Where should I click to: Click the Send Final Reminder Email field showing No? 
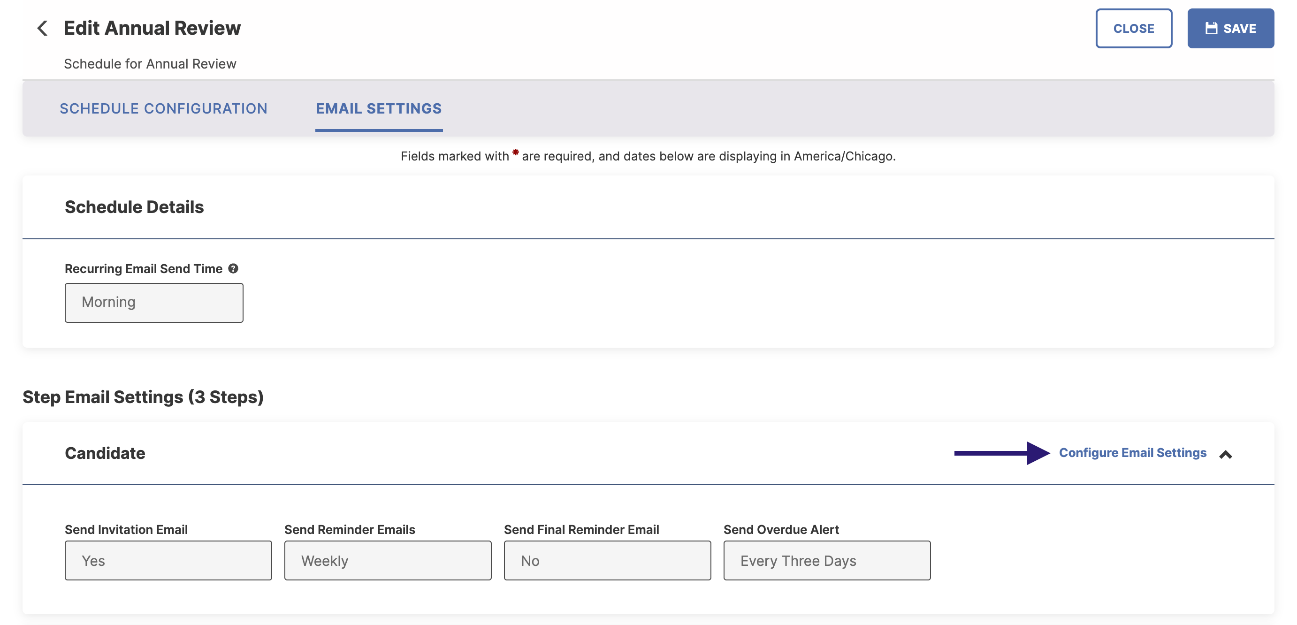(x=607, y=561)
